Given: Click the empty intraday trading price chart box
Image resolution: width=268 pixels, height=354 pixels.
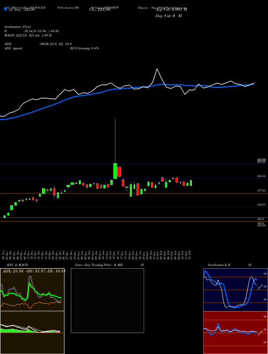Looking at the screenshot, I should click(x=107, y=300).
